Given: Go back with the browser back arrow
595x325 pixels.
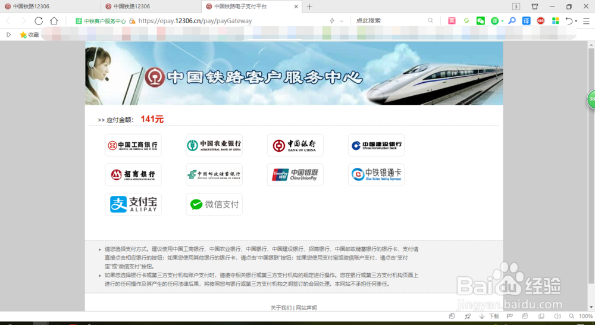Looking at the screenshot, I should click(x=8, y=21).
